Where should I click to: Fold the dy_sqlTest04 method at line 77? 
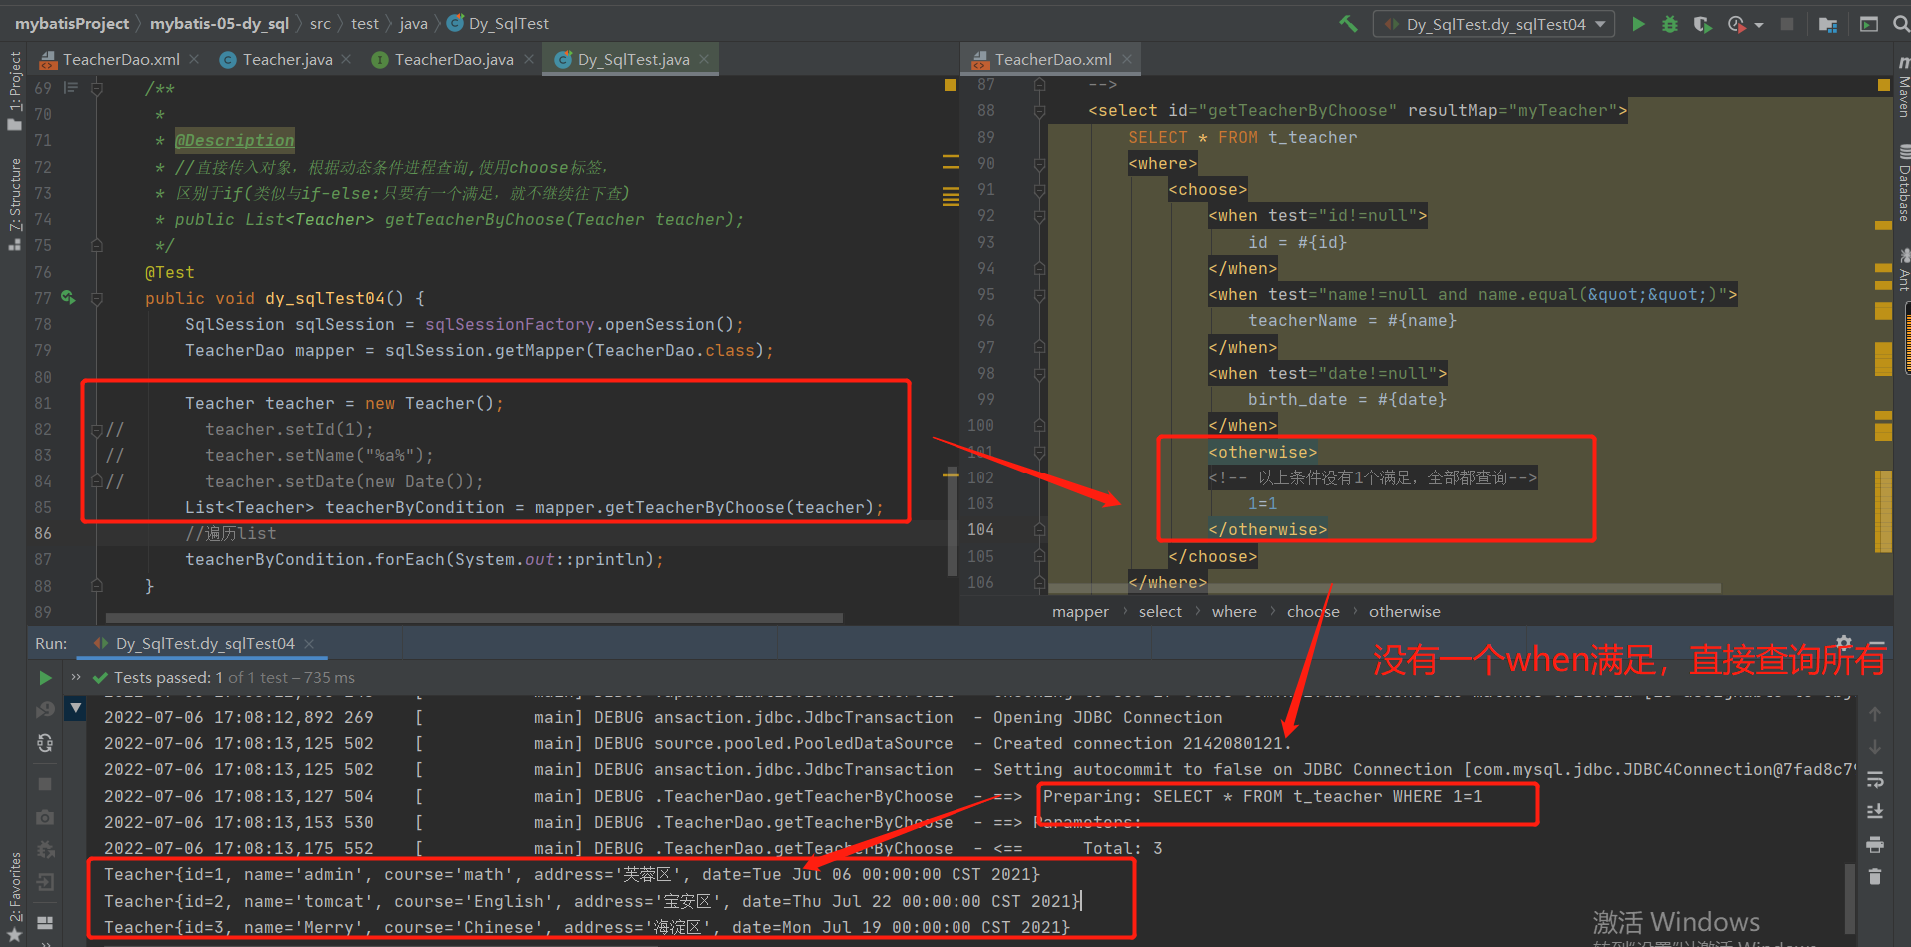[x=97, y=298]
